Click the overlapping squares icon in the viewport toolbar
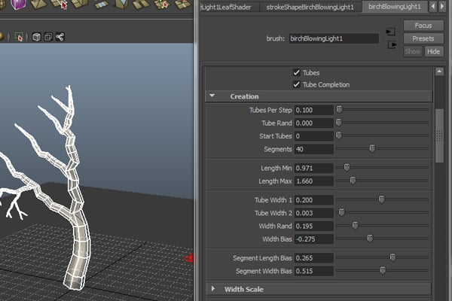 [x=47, y=36]
